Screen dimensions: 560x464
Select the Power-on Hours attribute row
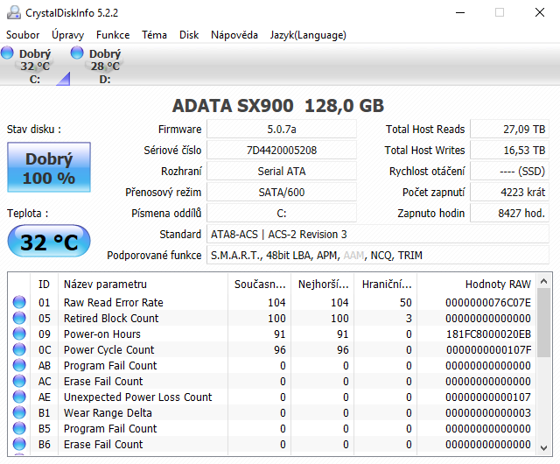[272, 334]
